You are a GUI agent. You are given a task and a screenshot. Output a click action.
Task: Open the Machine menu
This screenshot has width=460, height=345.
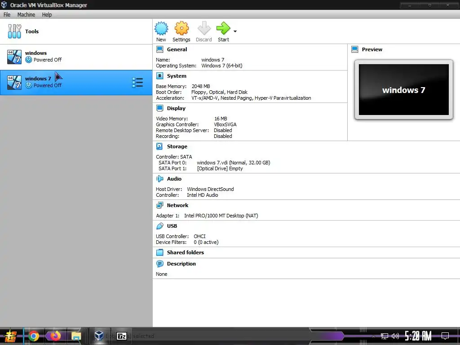click(x=26, y=15)
